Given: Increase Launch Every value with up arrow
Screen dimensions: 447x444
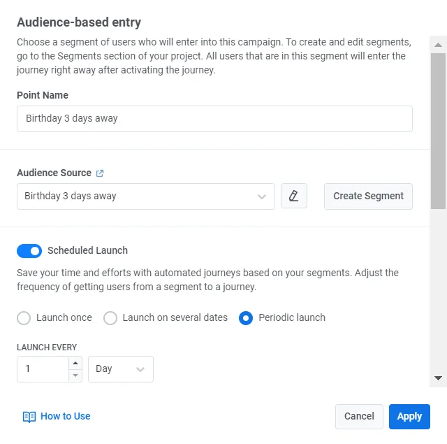Looking at the screenshot, I should (x=75, y=363).
